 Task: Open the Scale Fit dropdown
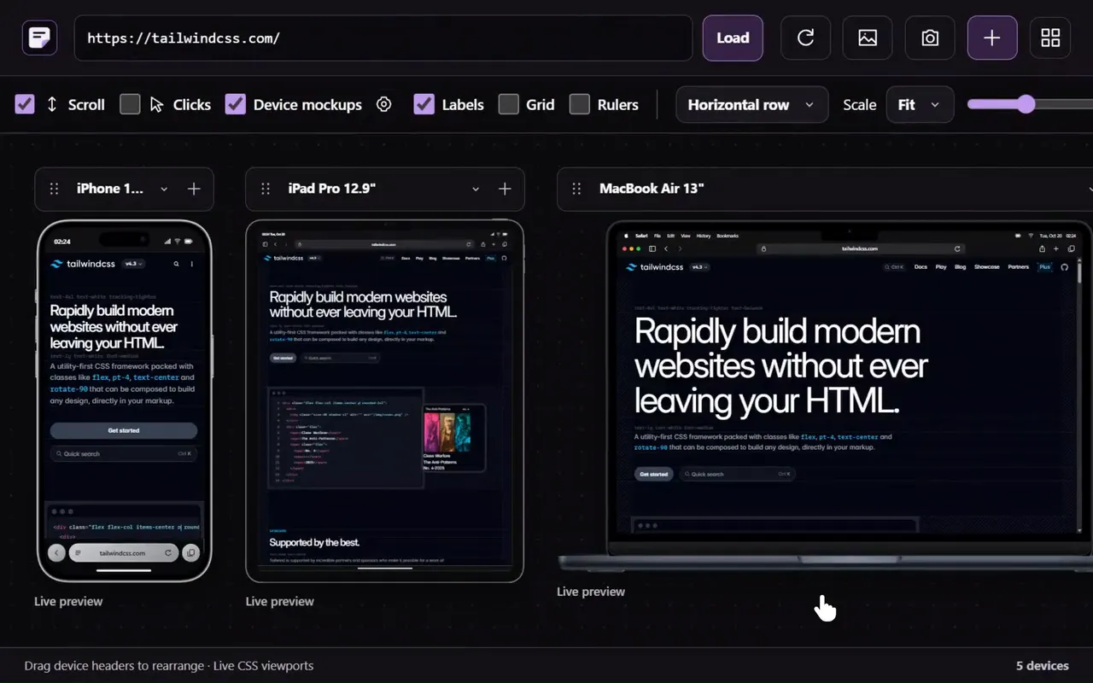(x=920, y=105)
